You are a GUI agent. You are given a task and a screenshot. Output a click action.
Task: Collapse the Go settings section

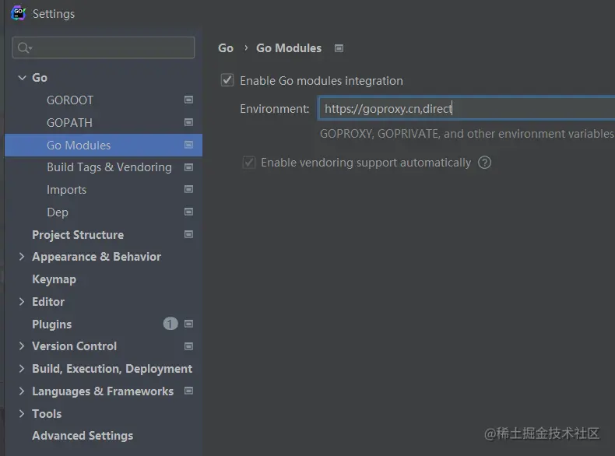click(22, 78)
